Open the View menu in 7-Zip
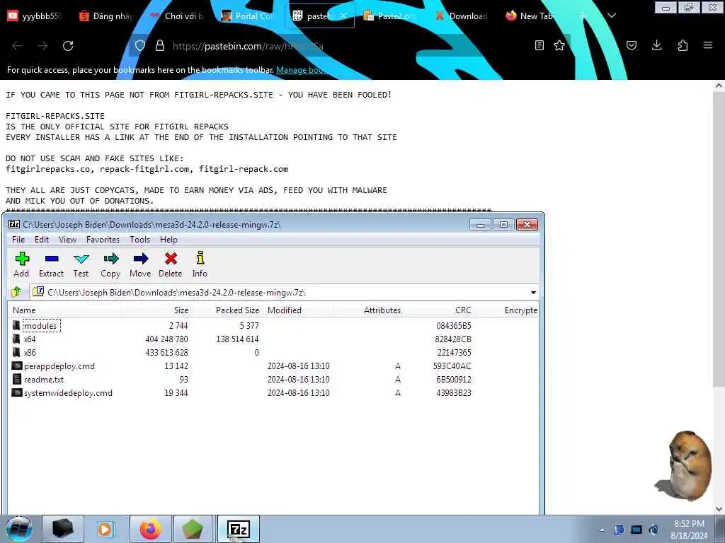 pyautogui.click(x=67, y=239)
